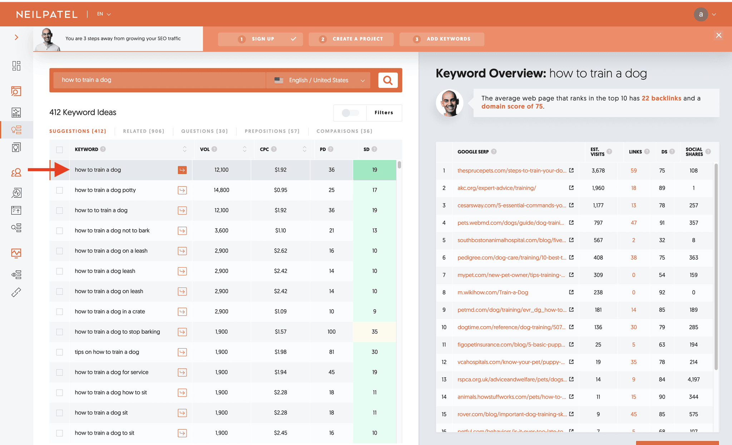Switch to the RELATED (906) tab

[x=144, y=131]
